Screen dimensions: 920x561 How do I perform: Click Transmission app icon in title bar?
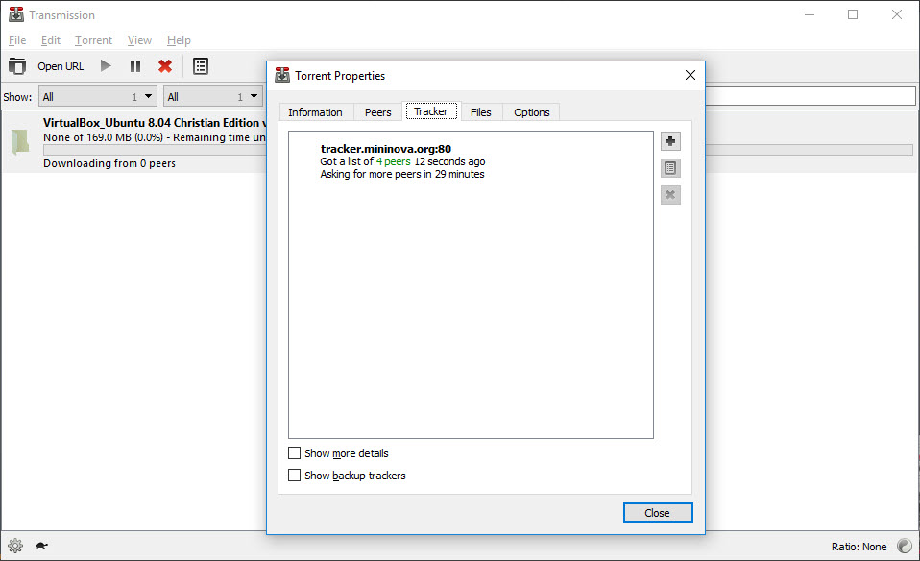[16, 14]
